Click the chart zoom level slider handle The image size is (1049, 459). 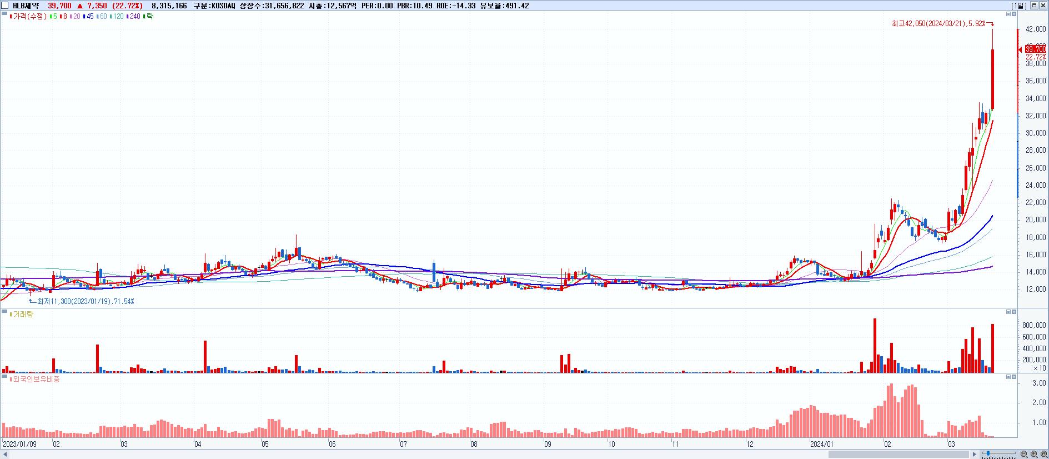[x=988, y=454]
